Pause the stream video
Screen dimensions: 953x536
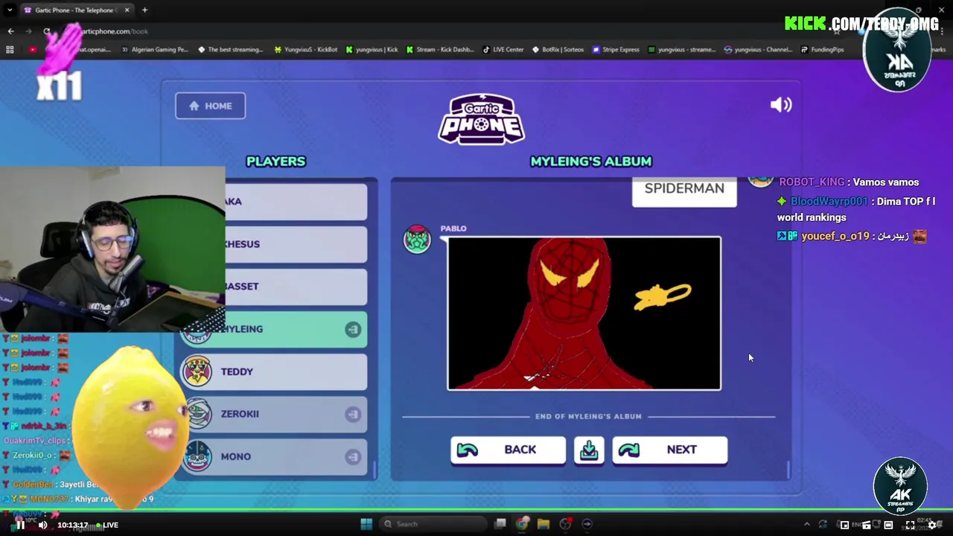pos(20,525)
